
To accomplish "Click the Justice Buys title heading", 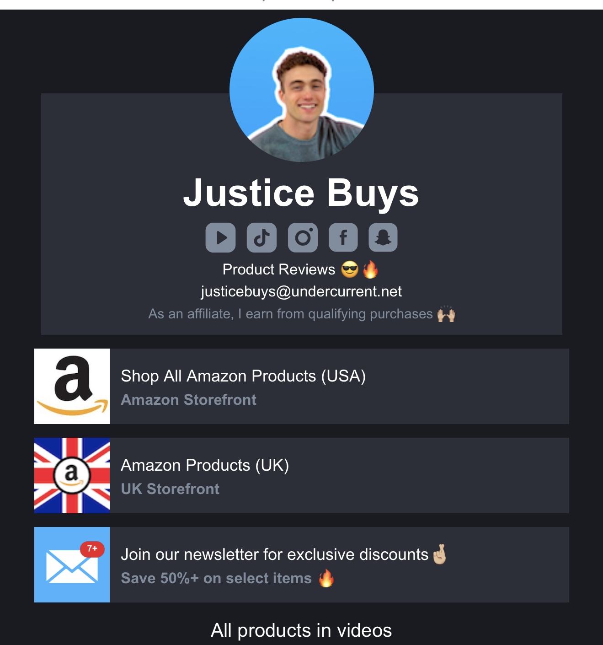I will [301, 193].
